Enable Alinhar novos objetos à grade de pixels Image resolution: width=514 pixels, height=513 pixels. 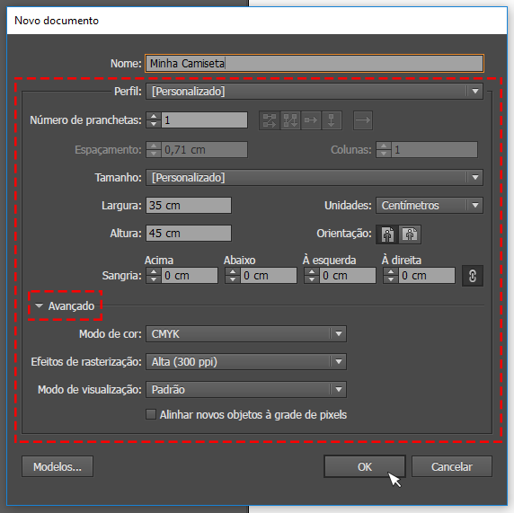pyautogui.click(x=151, y=414)
